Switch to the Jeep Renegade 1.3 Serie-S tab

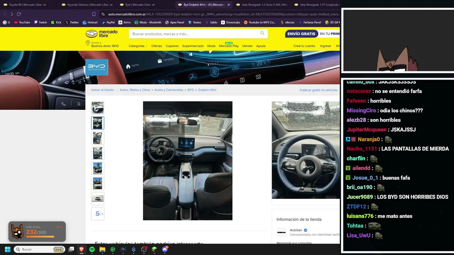click(261, 5)
